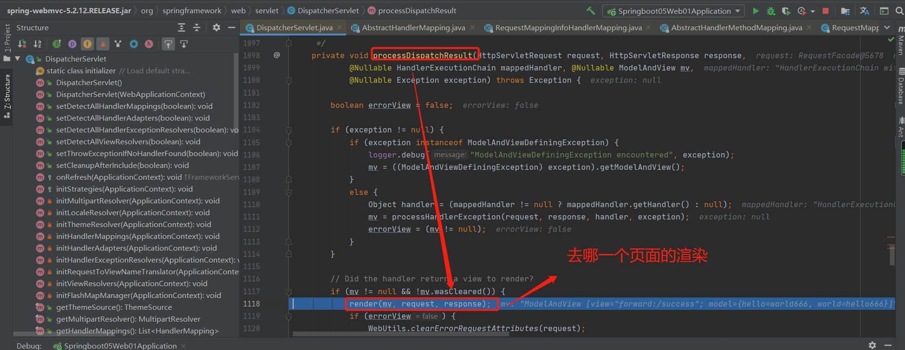Close the DispatcherServlet.java tab
Image resolution: width=905 pixels, height=350 pixels.
click(339, 27)
